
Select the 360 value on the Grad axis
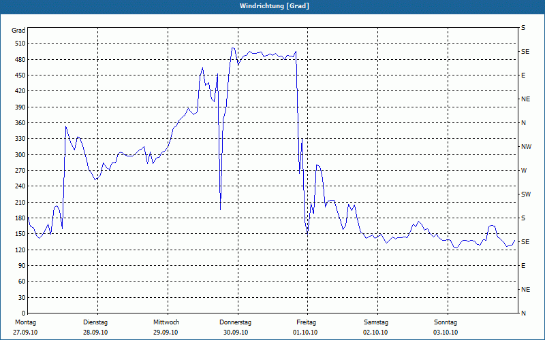20,123
